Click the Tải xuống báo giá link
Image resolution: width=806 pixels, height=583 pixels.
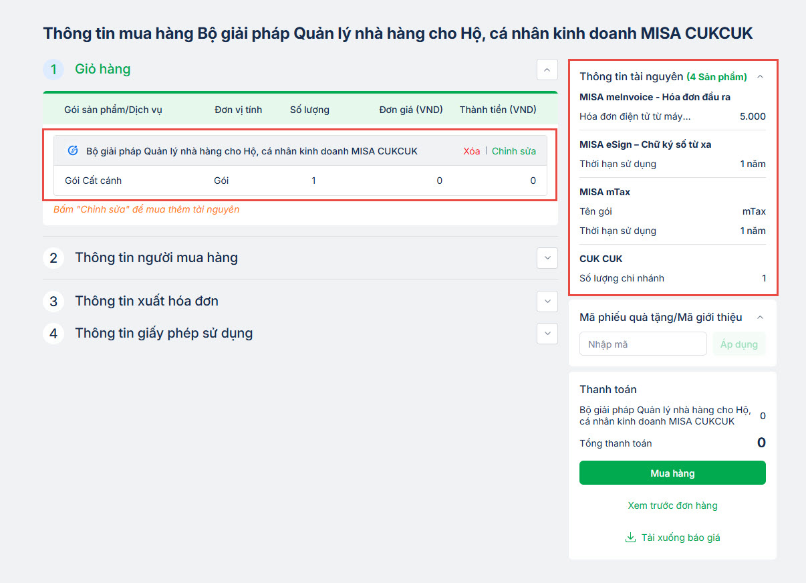(680, 538)
